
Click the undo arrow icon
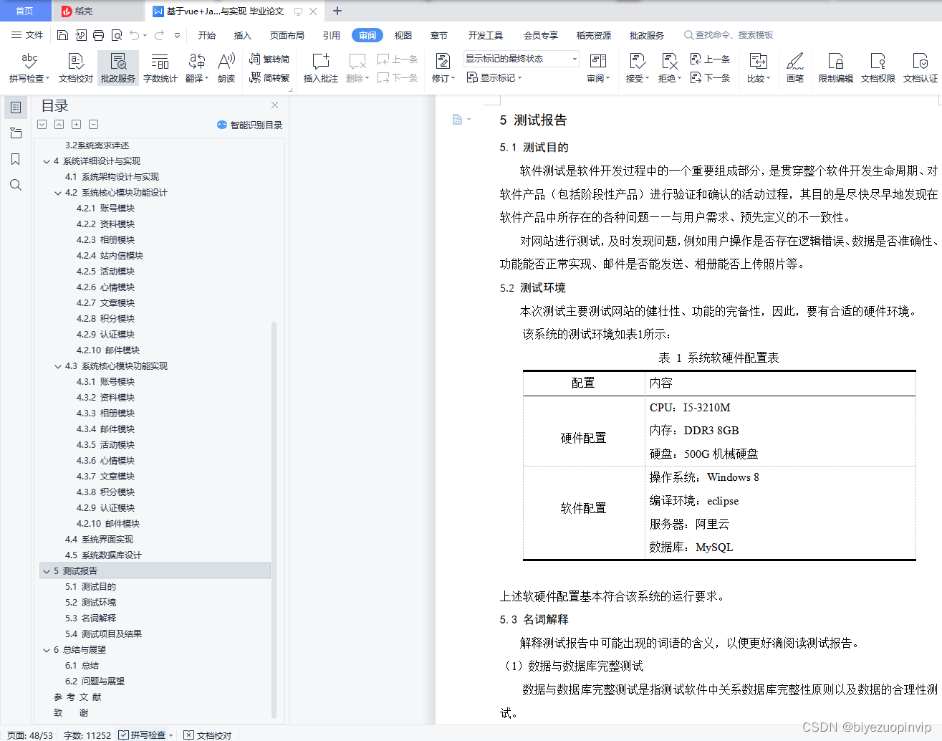pos(135,35)
